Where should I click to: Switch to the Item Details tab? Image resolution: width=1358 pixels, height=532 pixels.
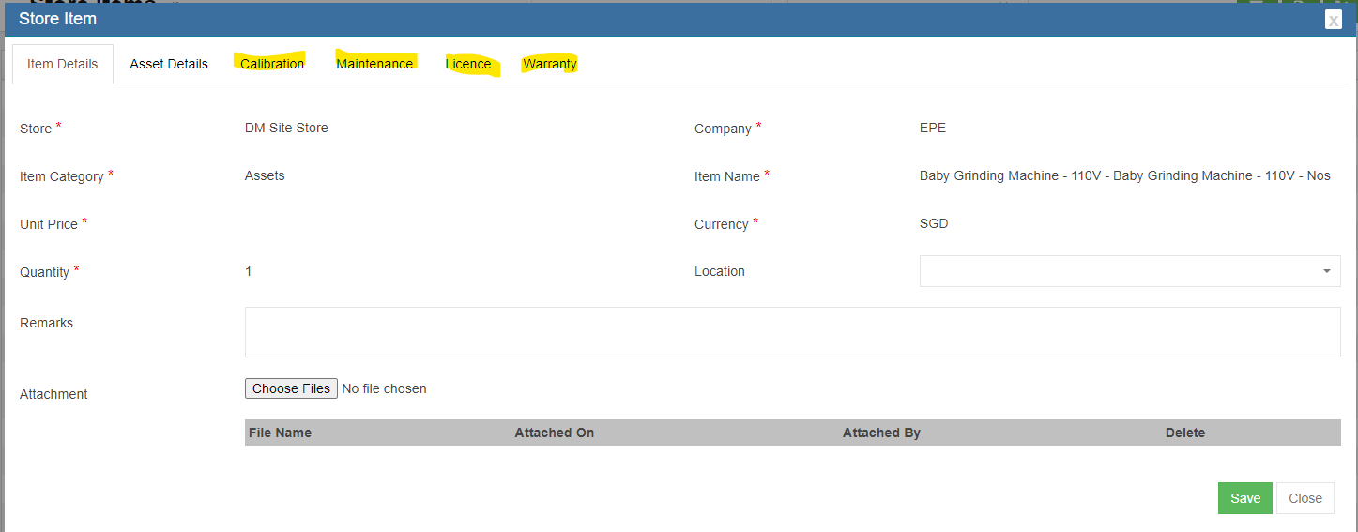62,64
